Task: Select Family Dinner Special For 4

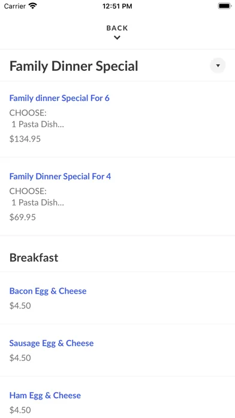Action: 60,176
